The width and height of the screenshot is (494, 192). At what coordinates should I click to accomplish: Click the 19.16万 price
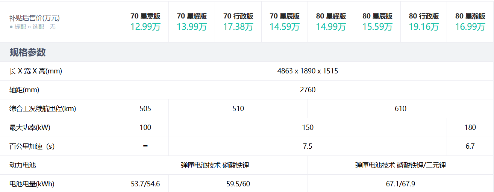pos(424,27)
